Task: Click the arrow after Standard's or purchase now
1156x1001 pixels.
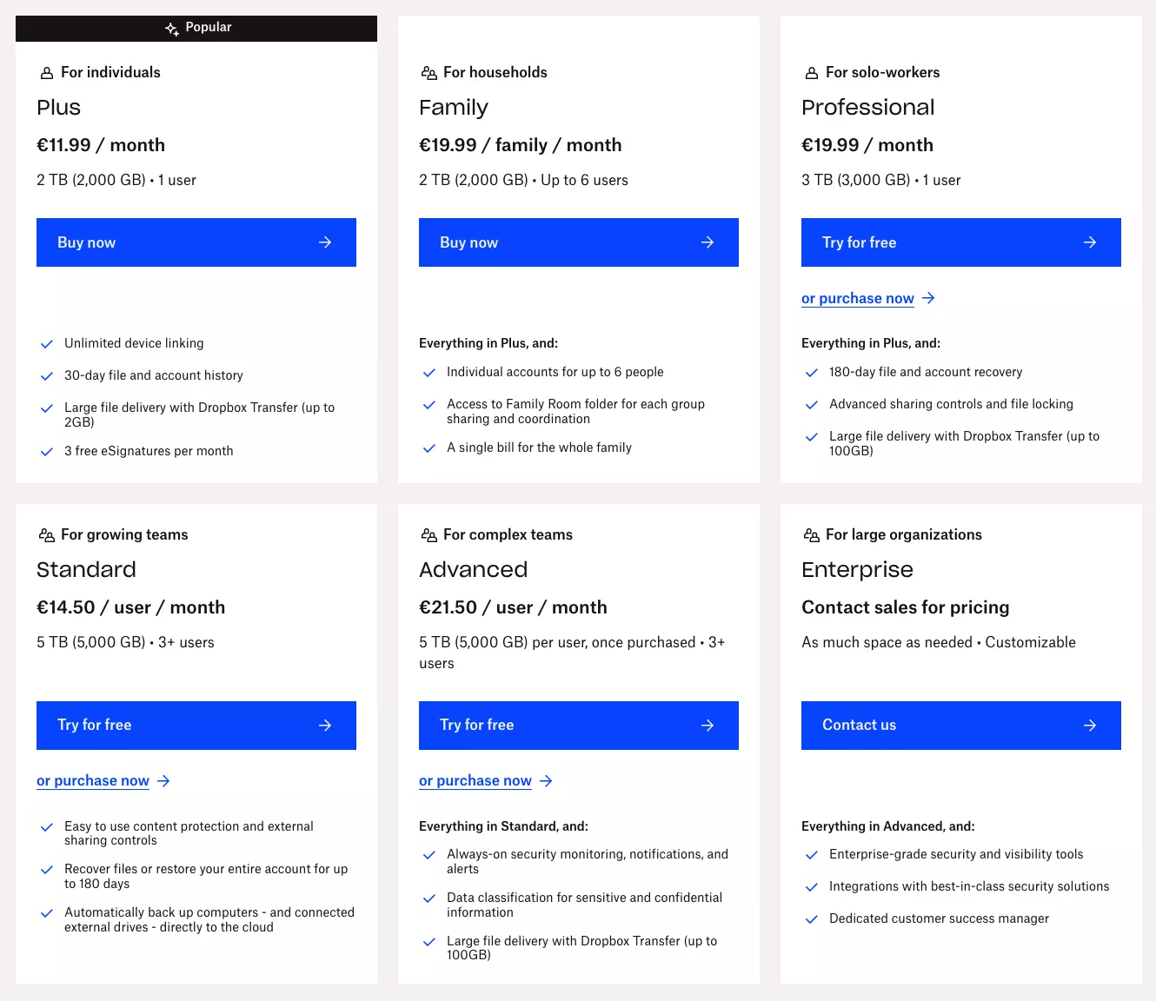Action: pyautogui.click(x=163, y=781)
